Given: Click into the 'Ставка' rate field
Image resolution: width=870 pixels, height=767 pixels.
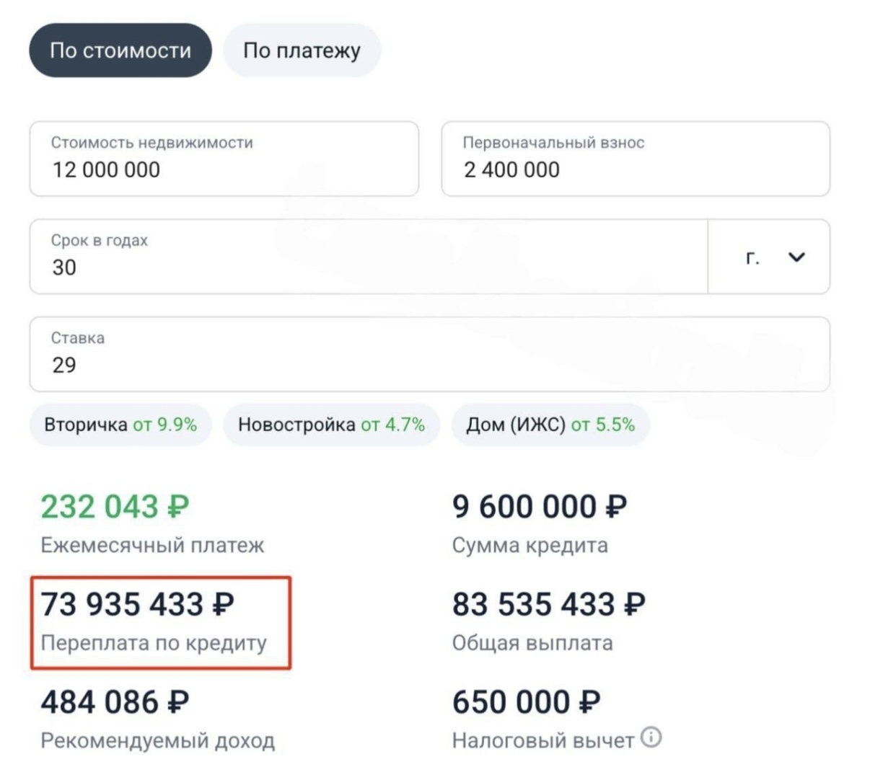Looking at the screenshot, I should 429,355.
